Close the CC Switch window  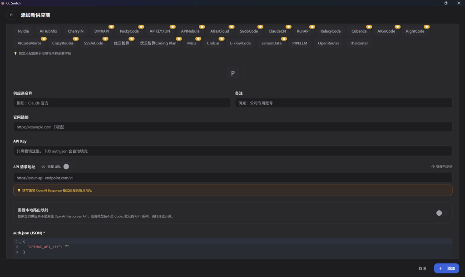[x=459, y=3]
